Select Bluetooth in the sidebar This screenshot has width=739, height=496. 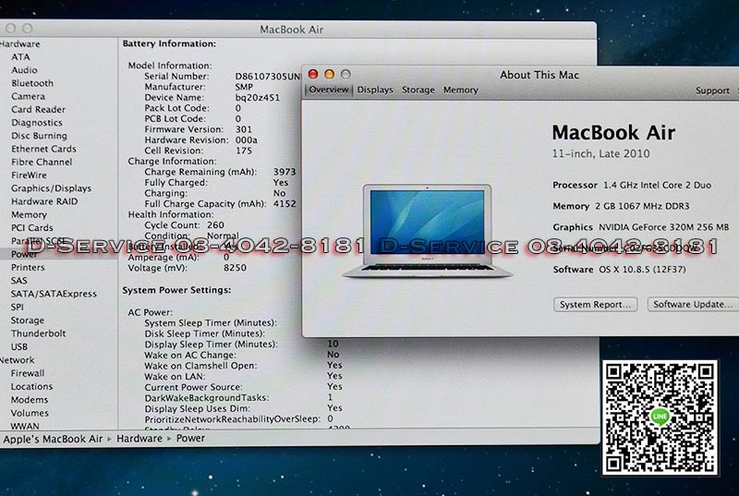32,83
